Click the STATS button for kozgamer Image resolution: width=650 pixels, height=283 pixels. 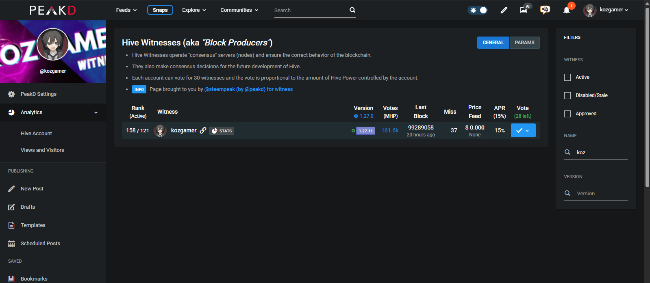pos(222,131)
